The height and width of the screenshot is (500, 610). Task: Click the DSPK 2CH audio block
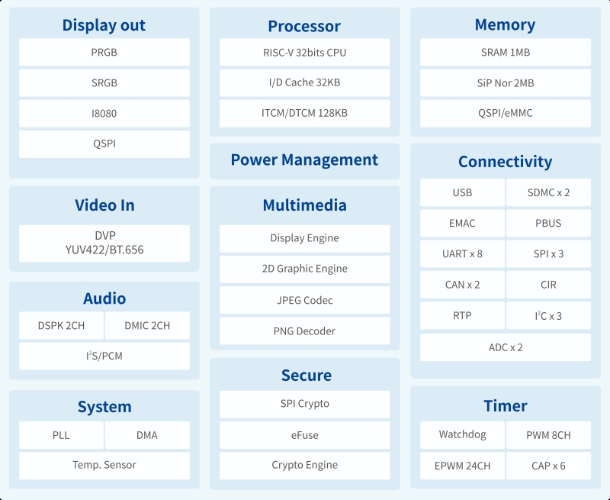(61, 325)
